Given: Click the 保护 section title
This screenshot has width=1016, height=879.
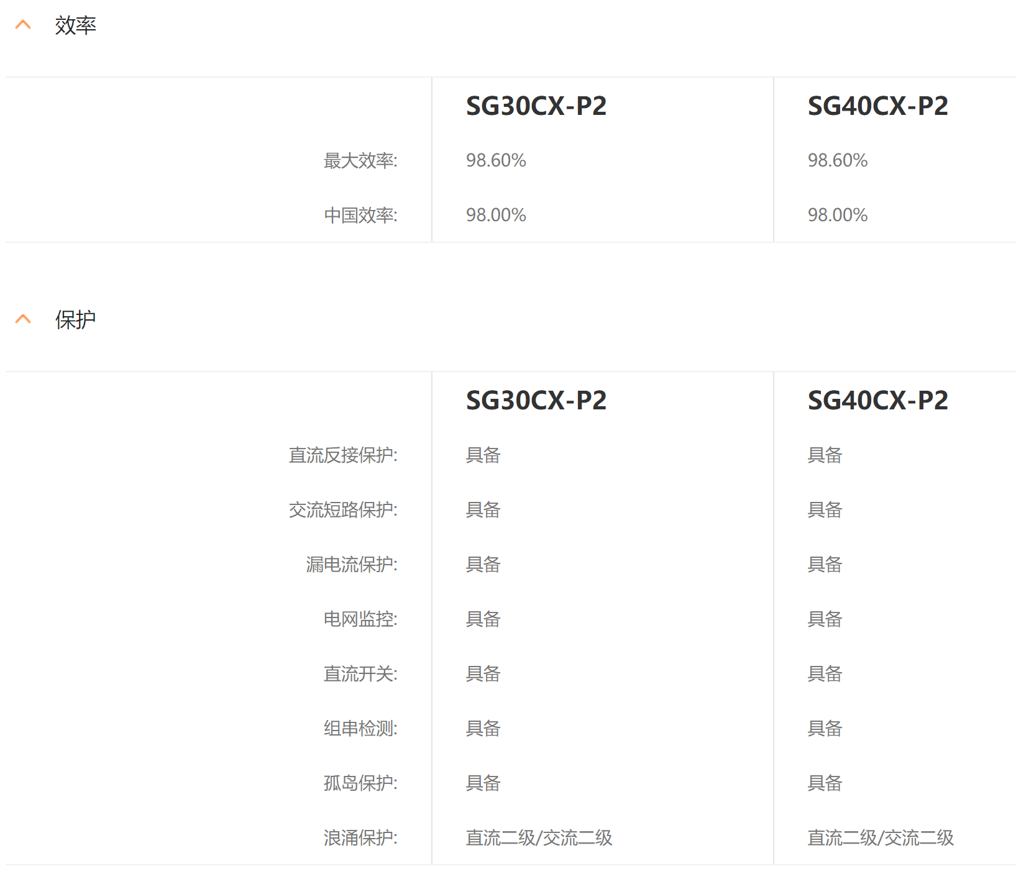Looking at the screenshot, I should point(75,320).
